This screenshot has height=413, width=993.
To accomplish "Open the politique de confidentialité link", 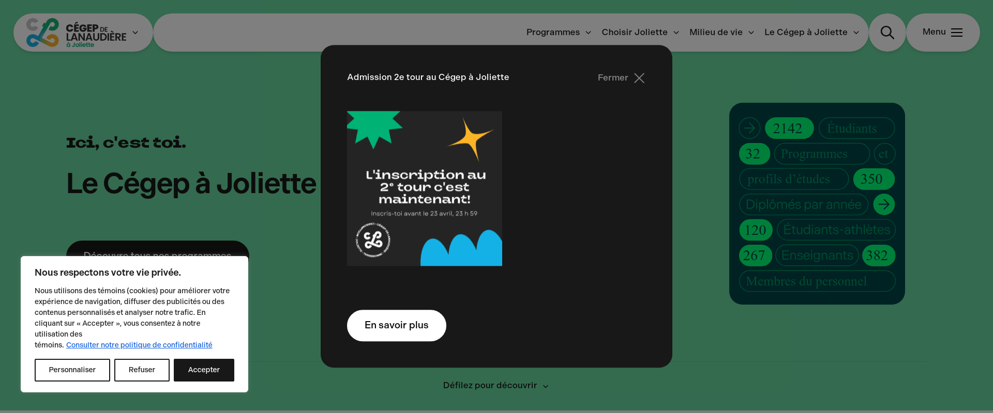I will click(x=139, y=345).
